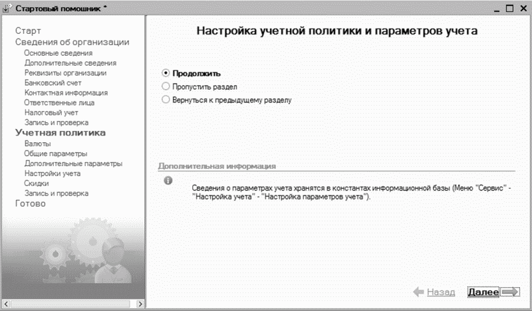
Task: Maximize the Стартовый помощник window
Action: point(509,9)
